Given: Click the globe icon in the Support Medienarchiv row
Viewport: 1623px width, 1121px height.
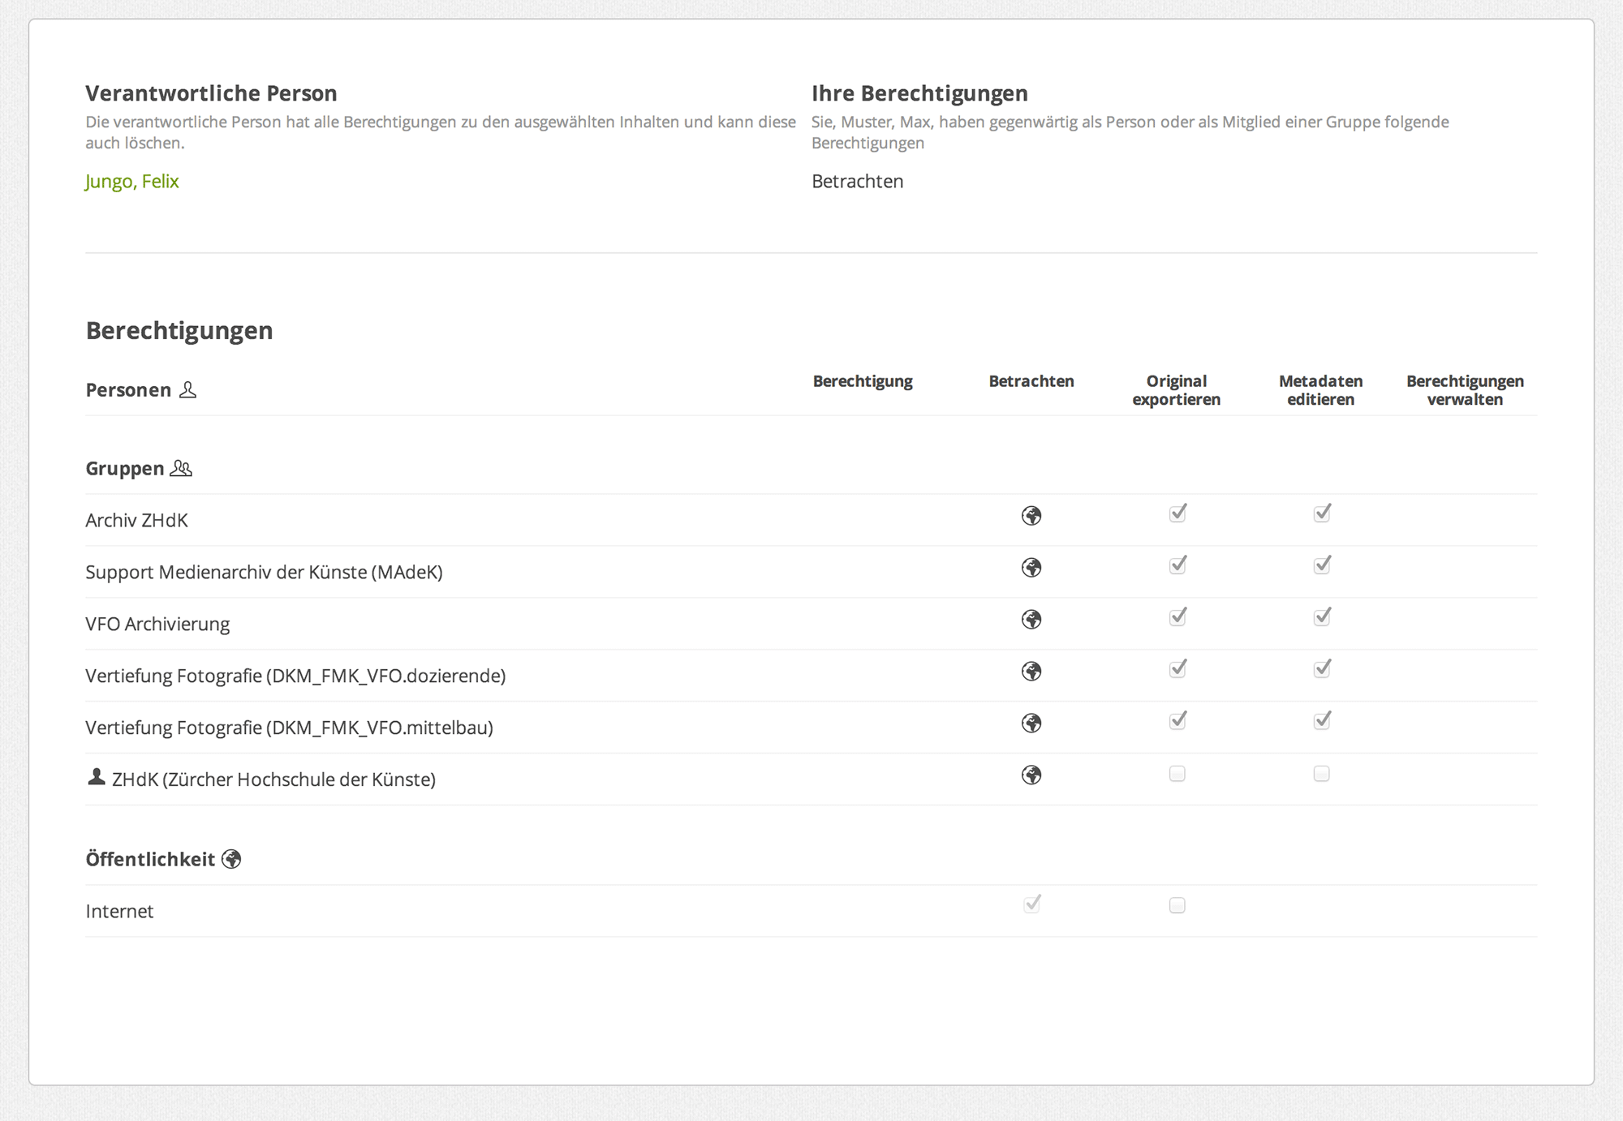Looking at the screenshot, I should (x=1031, y=568).
